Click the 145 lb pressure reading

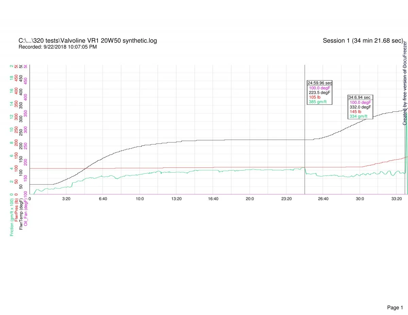pos(355,112)
